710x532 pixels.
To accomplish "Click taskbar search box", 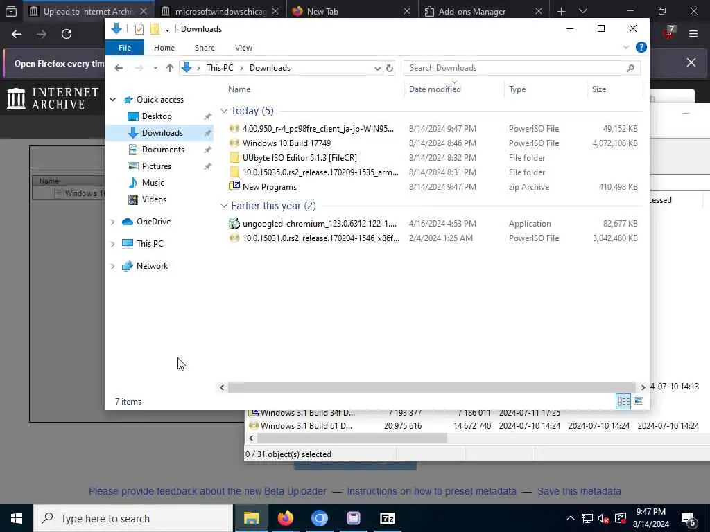I will coord(133,518).
